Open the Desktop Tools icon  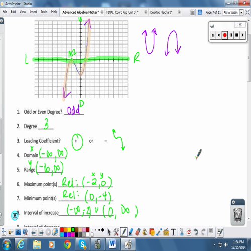[x=25, y=232]
